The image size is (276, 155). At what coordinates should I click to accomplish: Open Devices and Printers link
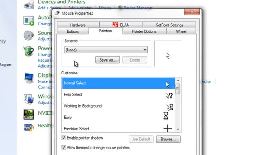(62, 2)
